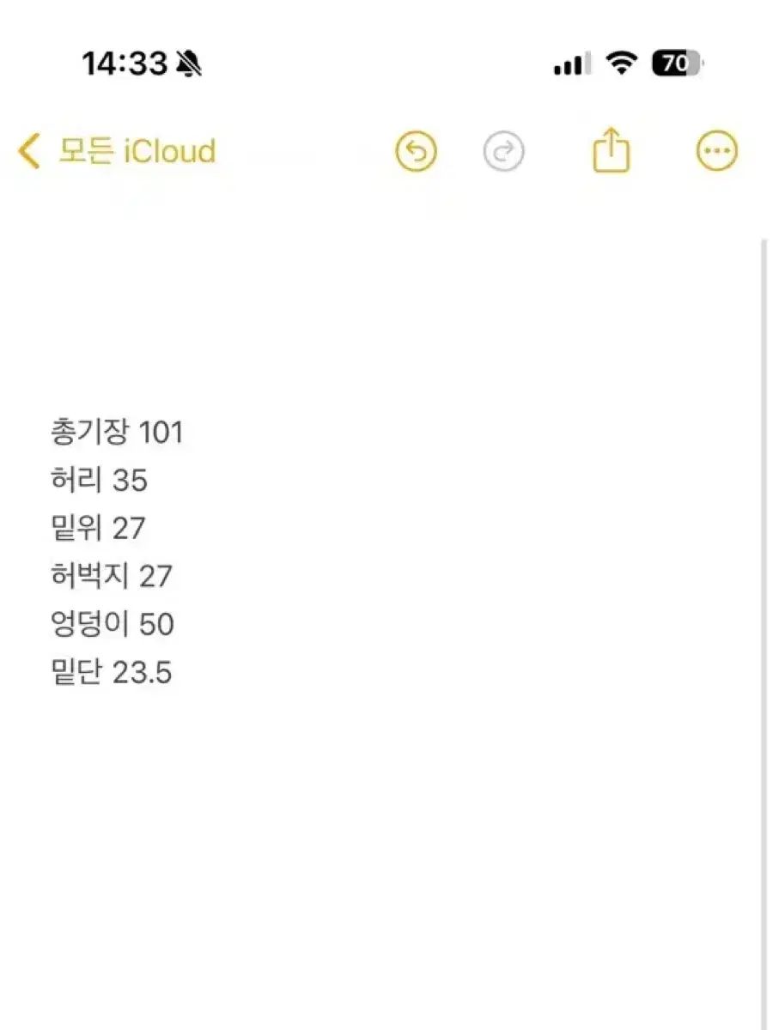Screen dimensions: 773x1030
Task: Go back to 모든 iCloud folder
Action: pyautogui.click(x=137, y=152)
